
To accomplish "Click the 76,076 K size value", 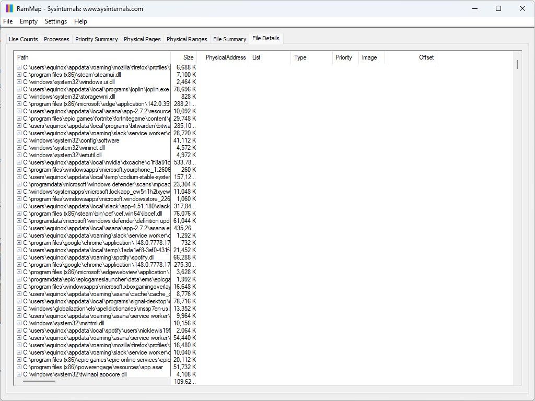I will pyautogui.click(x=184, y=214).
